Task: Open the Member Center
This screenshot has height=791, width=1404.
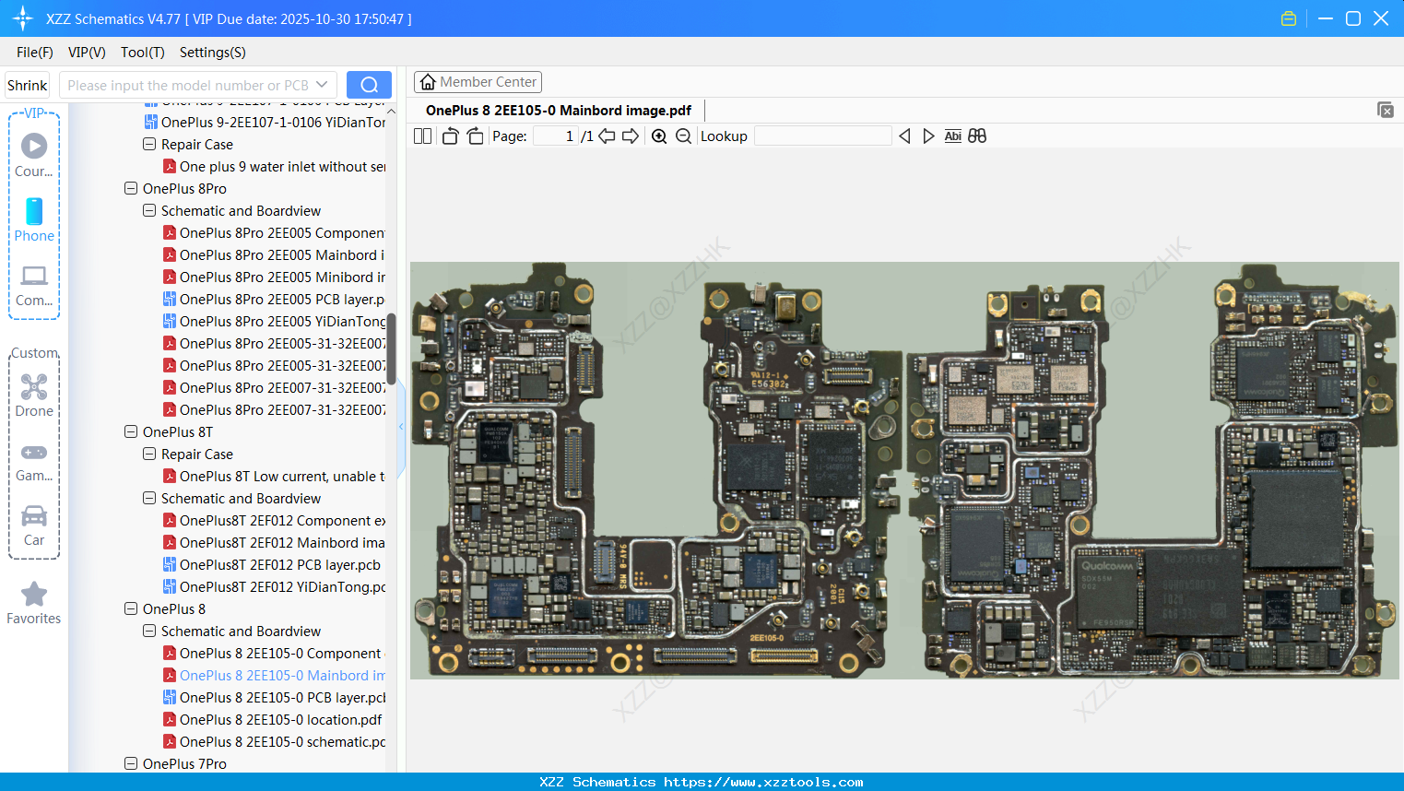Action: click(x=478, y=81)
